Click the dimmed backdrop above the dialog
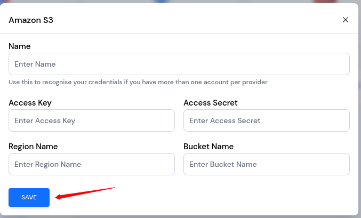The width and height of the screenshot is (361, 218). click(x=180, y=1)
